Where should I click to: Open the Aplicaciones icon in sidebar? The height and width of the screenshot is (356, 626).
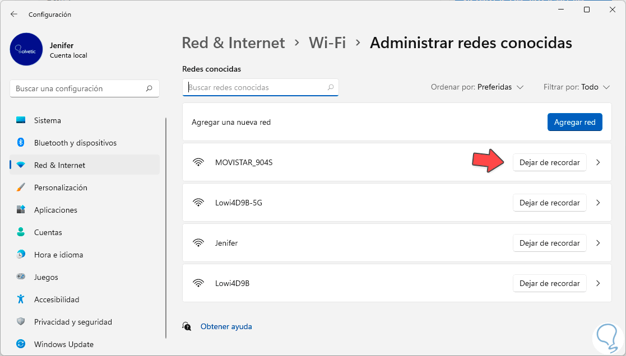[21, 210]
